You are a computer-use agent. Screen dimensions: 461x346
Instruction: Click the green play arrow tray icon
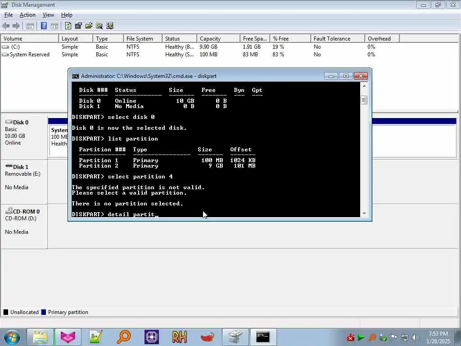coord(361,337)
